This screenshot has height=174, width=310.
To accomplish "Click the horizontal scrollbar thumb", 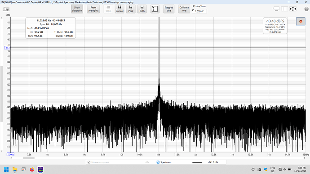I will click(x=29, y=158).
